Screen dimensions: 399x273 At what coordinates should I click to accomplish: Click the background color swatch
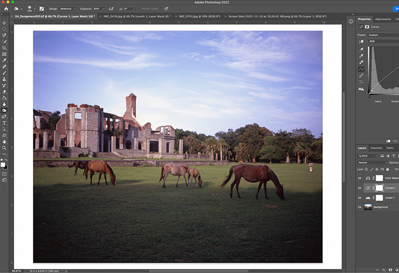click(6, 167)
